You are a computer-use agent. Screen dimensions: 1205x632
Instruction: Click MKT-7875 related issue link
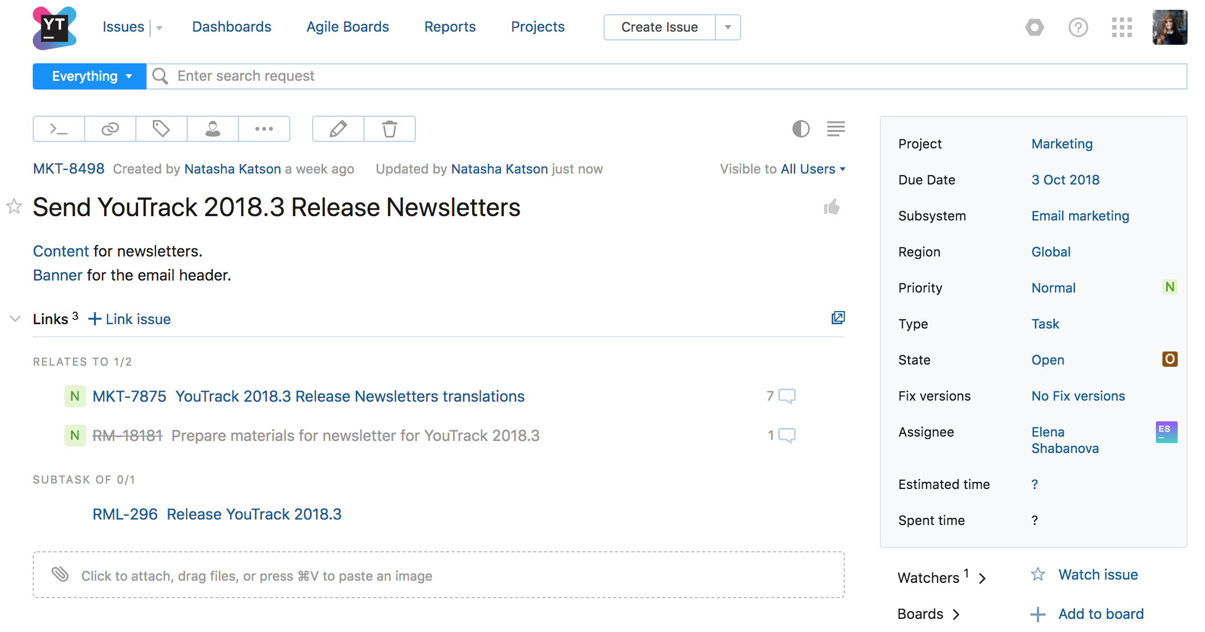point(127,395)
